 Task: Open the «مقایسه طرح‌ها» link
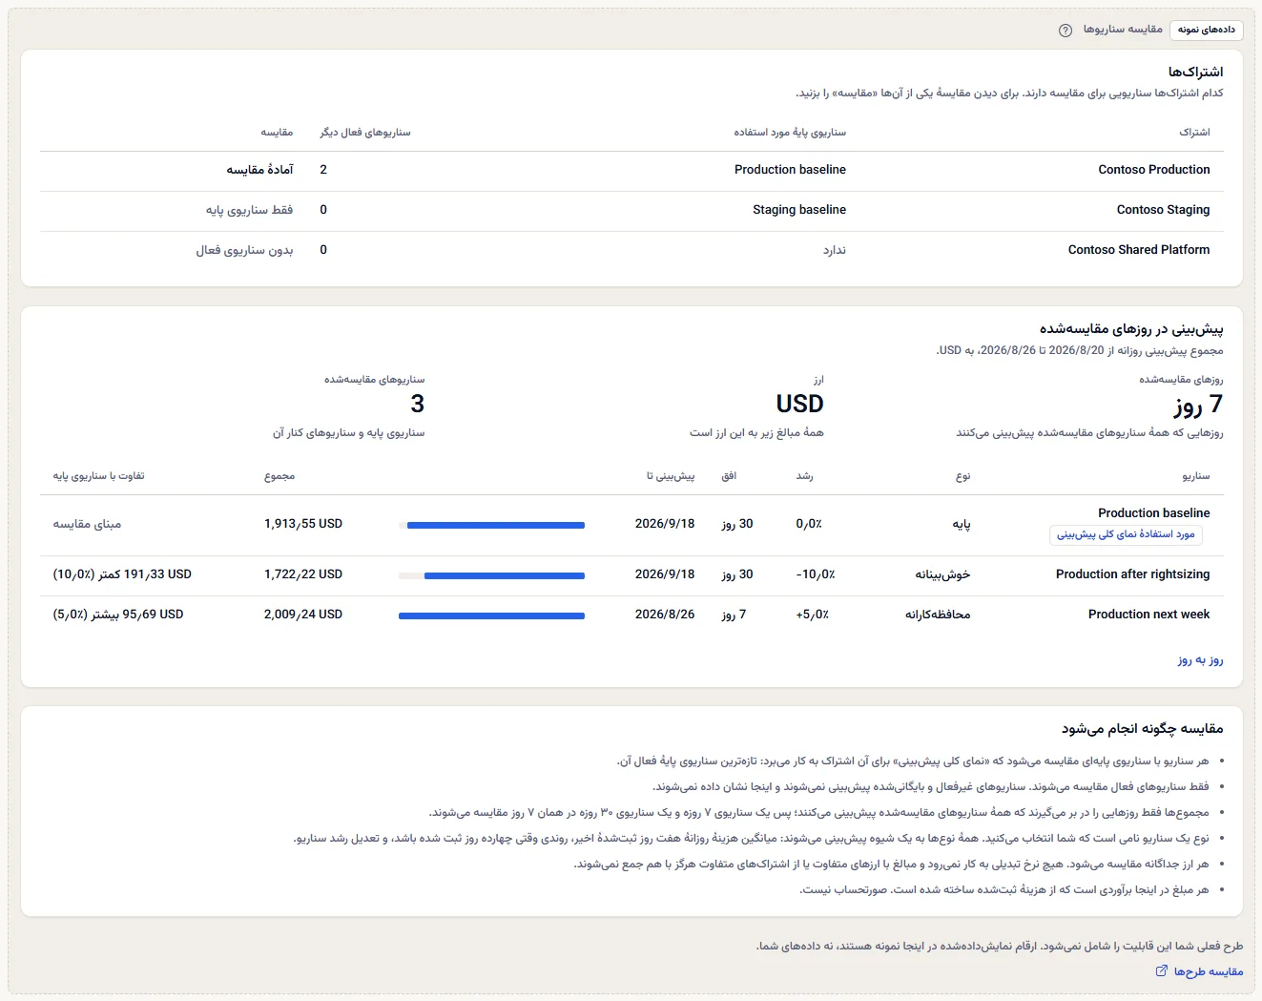click(1199, 971)
